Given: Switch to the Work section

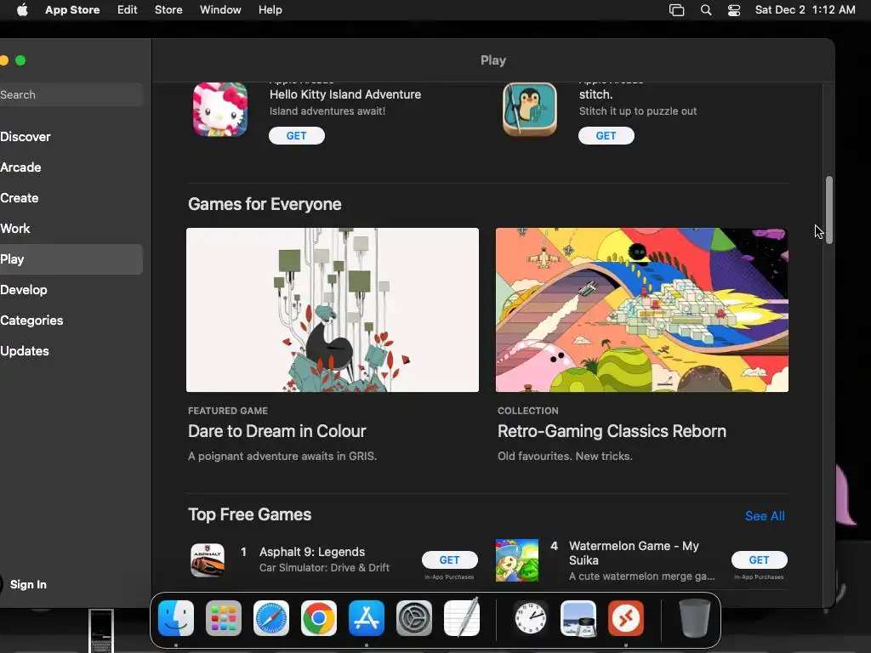Looking at the screenshot, I should [x=71, y=228].
